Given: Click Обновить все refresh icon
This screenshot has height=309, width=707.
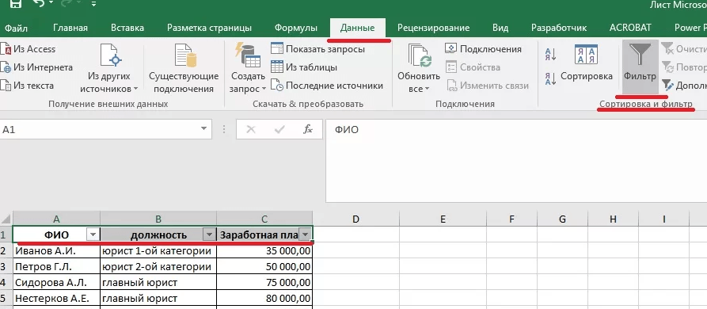Looking at the screenshot, I should click(420, 55).
